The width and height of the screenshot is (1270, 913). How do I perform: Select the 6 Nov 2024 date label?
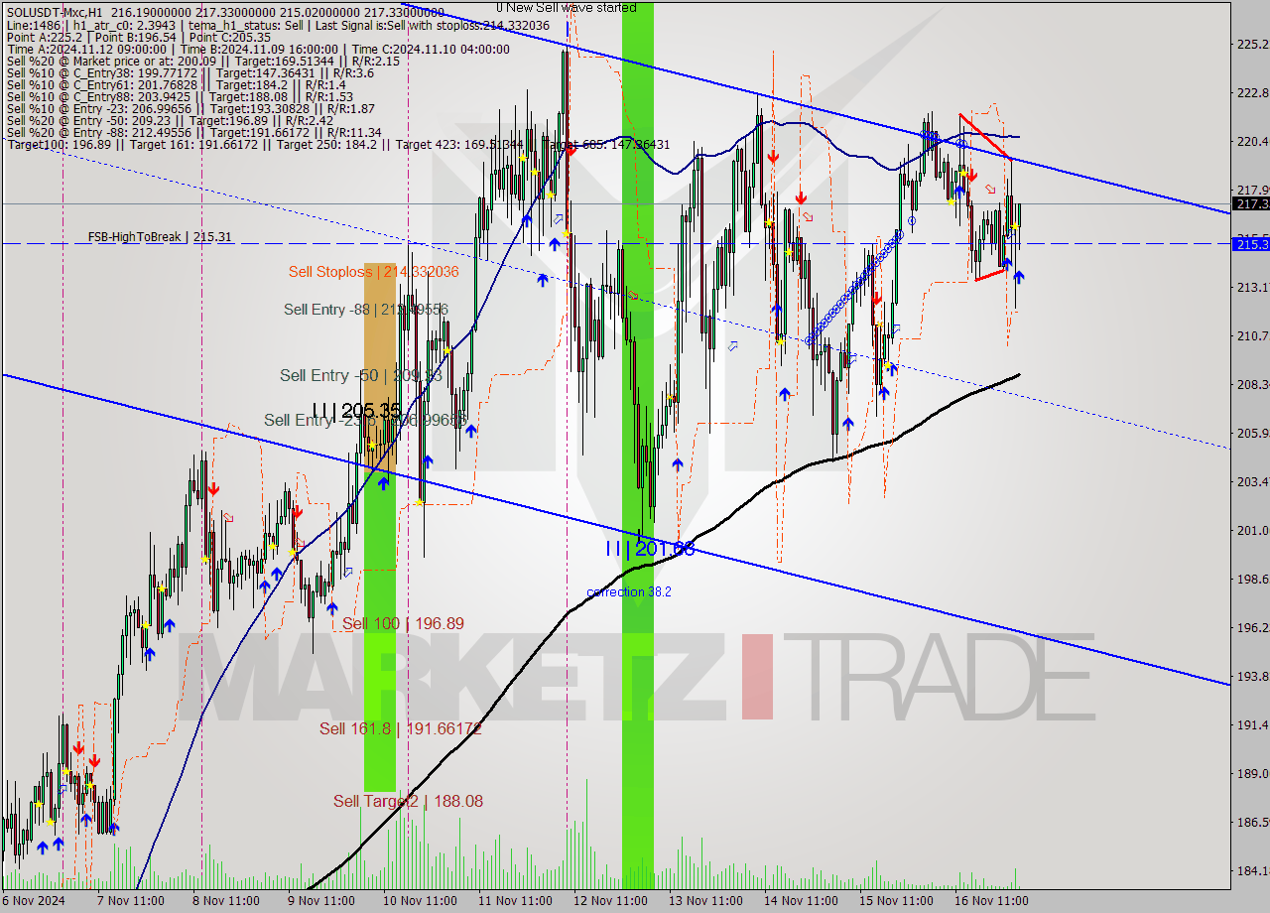(x=35, y=901)
